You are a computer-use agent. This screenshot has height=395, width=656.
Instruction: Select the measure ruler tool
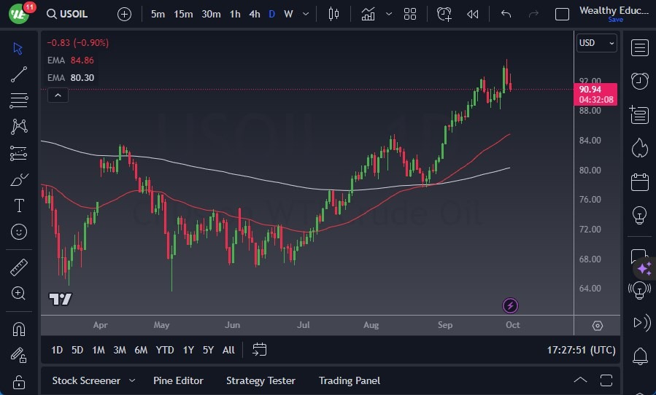(x=19, y=267)
